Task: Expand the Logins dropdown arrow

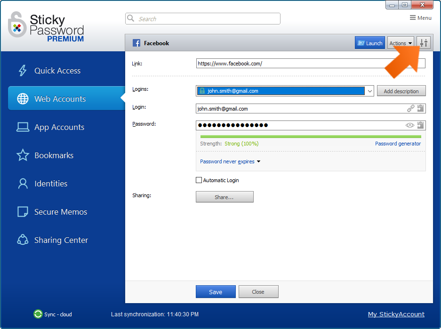Action: tap(369, 91)
